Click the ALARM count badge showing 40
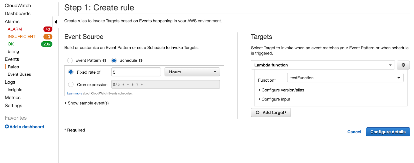Screen dimensions: 414x163 [48, 29]
